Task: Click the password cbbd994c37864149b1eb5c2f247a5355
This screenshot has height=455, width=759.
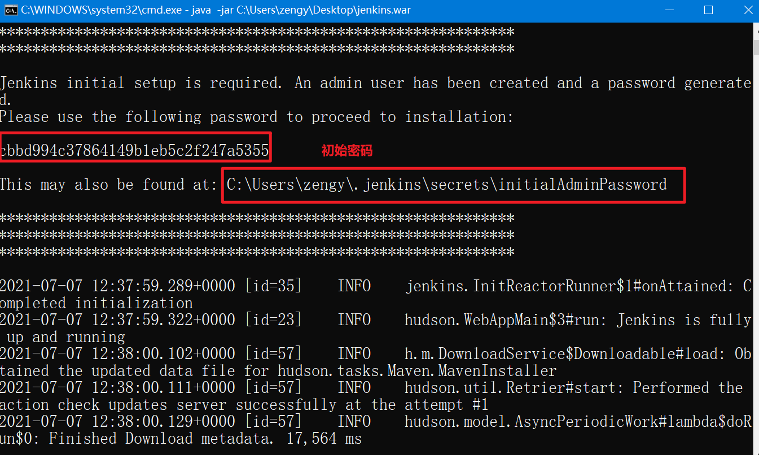Action: [x=134, y=151]
